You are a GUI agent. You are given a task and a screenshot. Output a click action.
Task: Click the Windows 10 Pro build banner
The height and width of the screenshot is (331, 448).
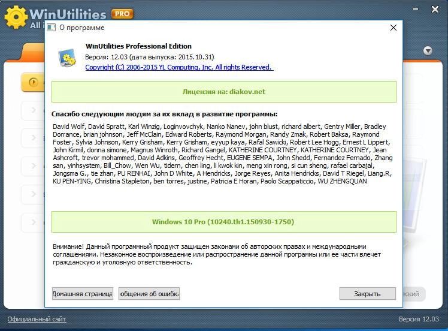pos(224,222)
